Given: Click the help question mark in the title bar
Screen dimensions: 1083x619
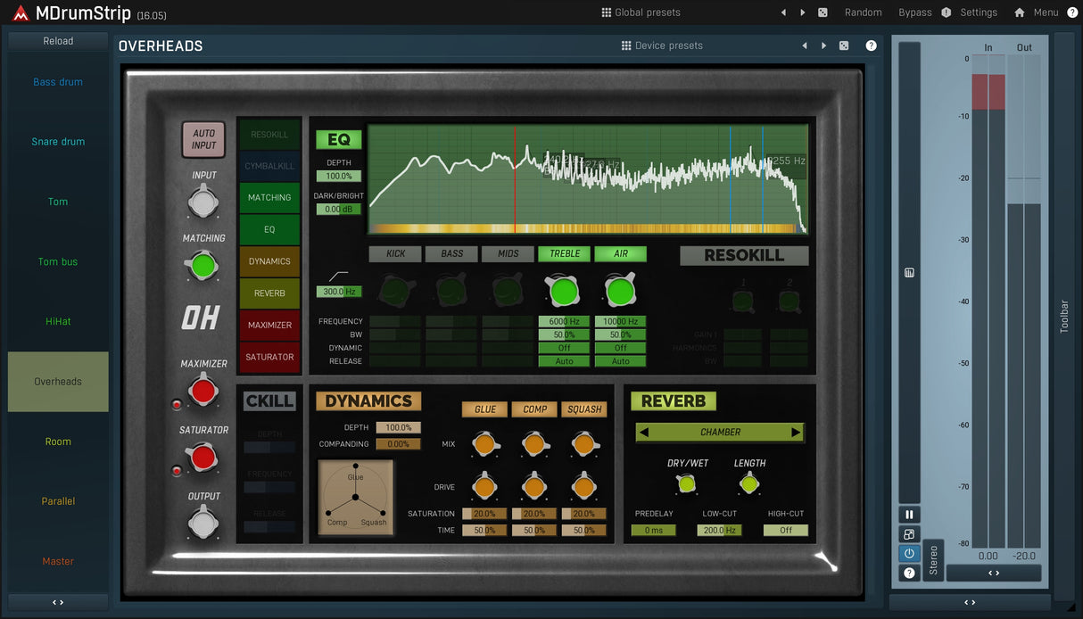Looking at the screenshot, I should tap(1072, 12).
